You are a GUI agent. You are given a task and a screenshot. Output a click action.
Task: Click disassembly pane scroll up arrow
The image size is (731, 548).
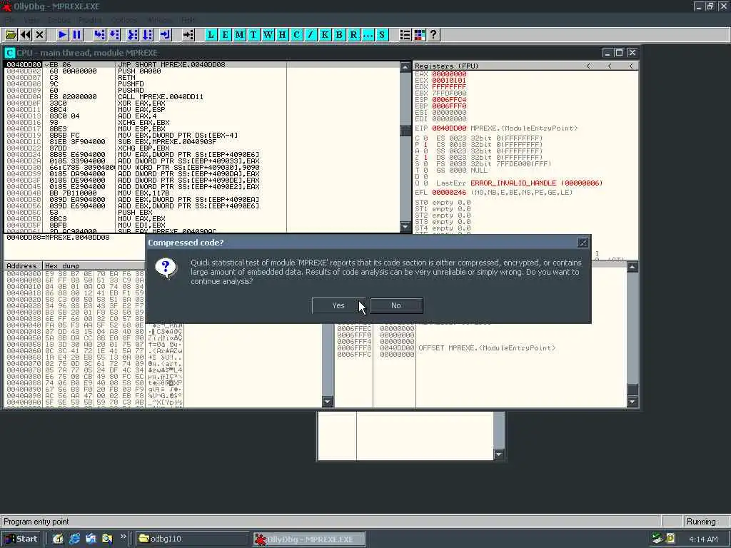405,66
